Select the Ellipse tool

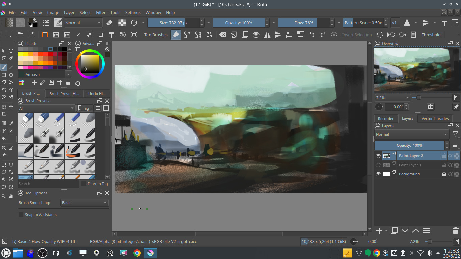pyautogui.click(x=11, y=75)
